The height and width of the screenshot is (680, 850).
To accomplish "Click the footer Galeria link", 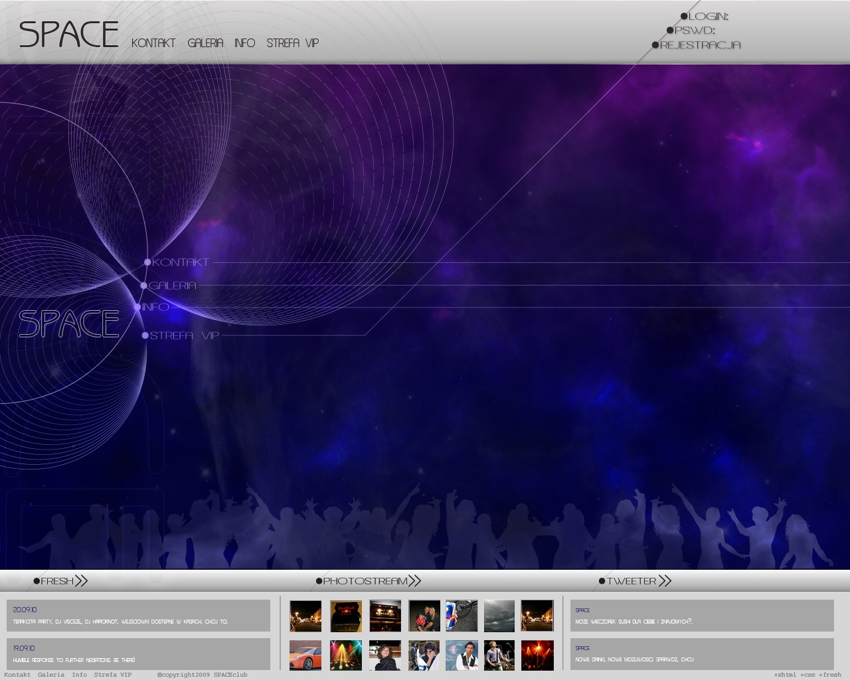I will coord(51,675).
